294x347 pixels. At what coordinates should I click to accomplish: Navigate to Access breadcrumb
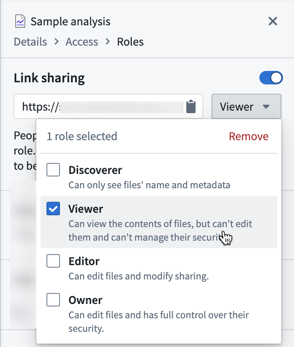coord(82,42)
